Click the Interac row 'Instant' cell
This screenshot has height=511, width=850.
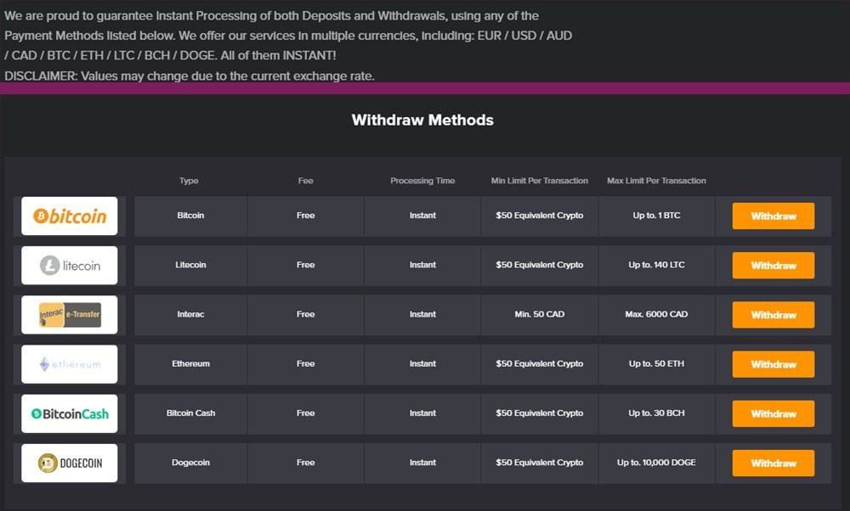tap(422, 315)
